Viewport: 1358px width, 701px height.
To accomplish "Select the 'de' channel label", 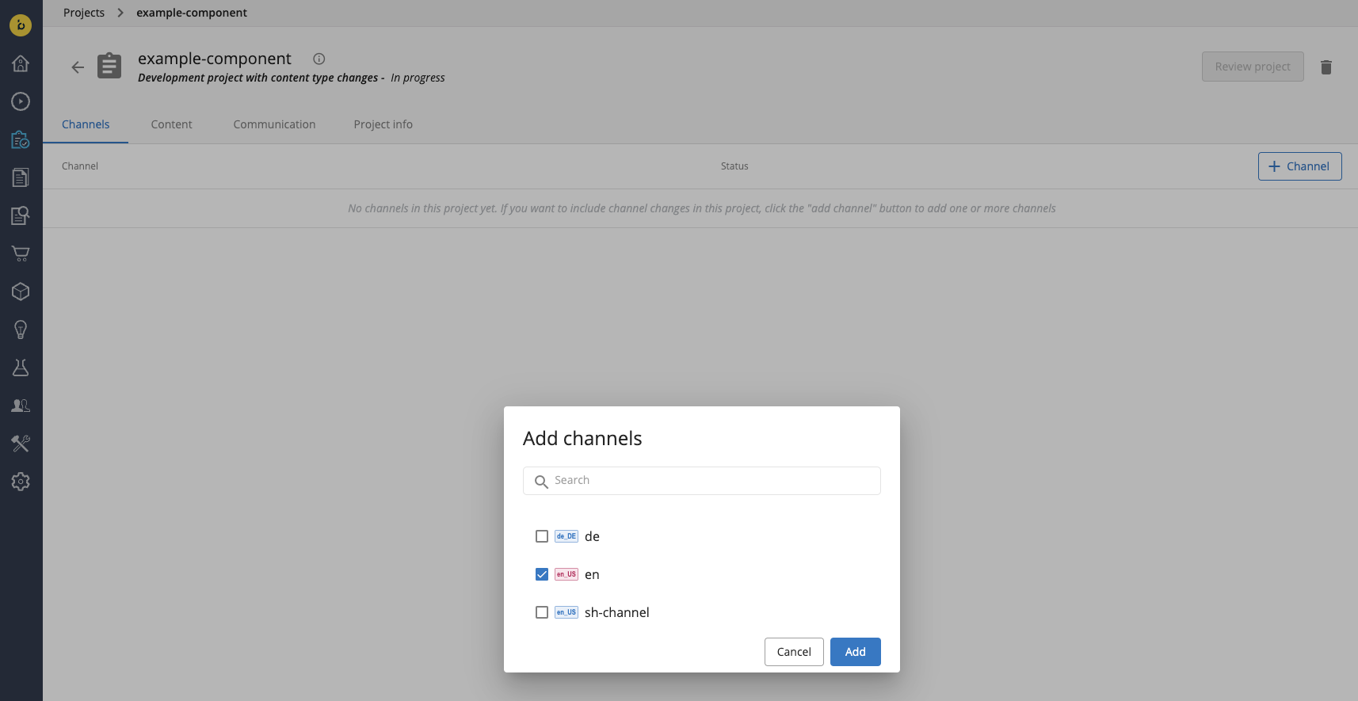I will click(592, 536).
